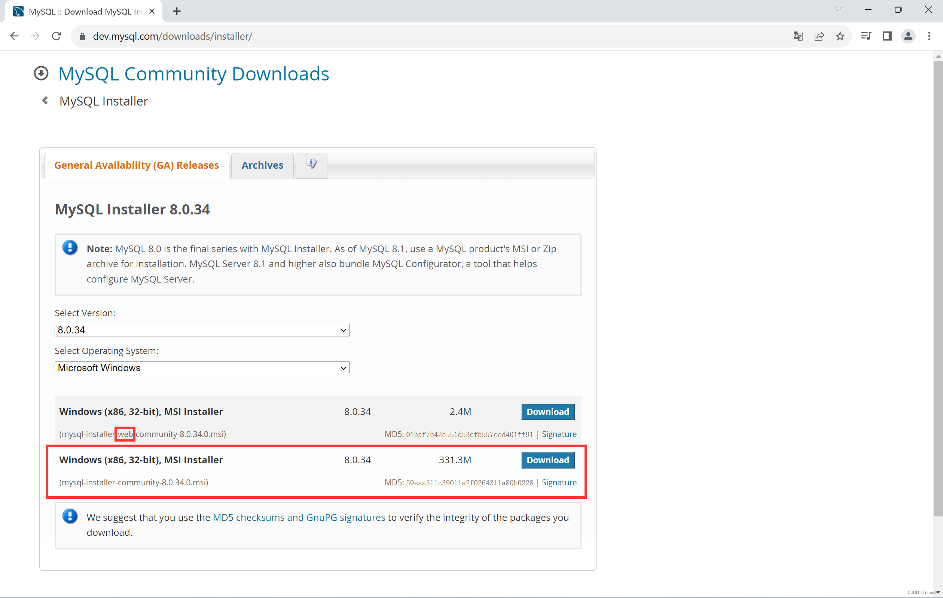This screenshot has width=943, height=598.
Task: Click the browser forward arrow
Action: coord(35,36)
